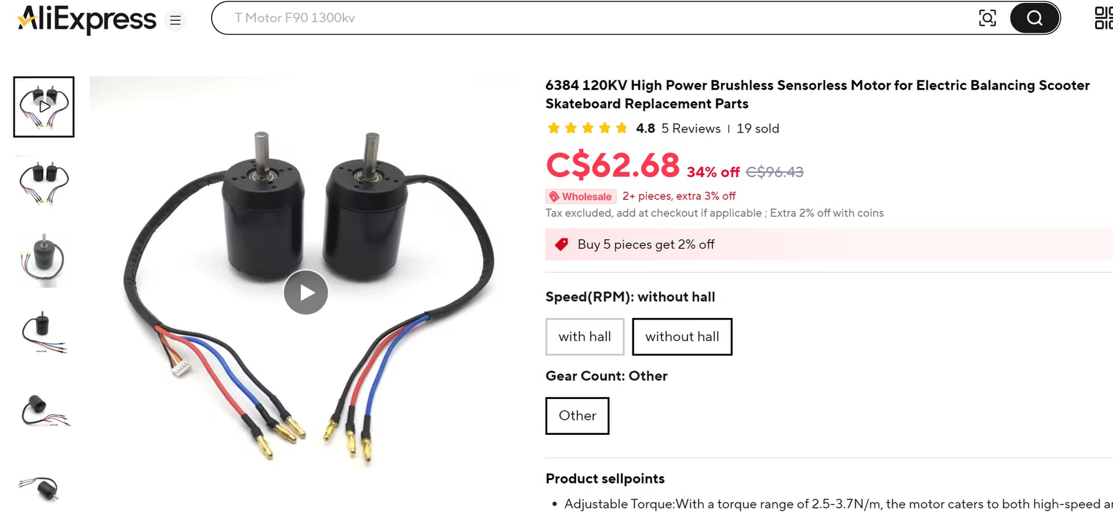Click the "Buy 5 pieces get 2% off" banner

click(829, 244)
